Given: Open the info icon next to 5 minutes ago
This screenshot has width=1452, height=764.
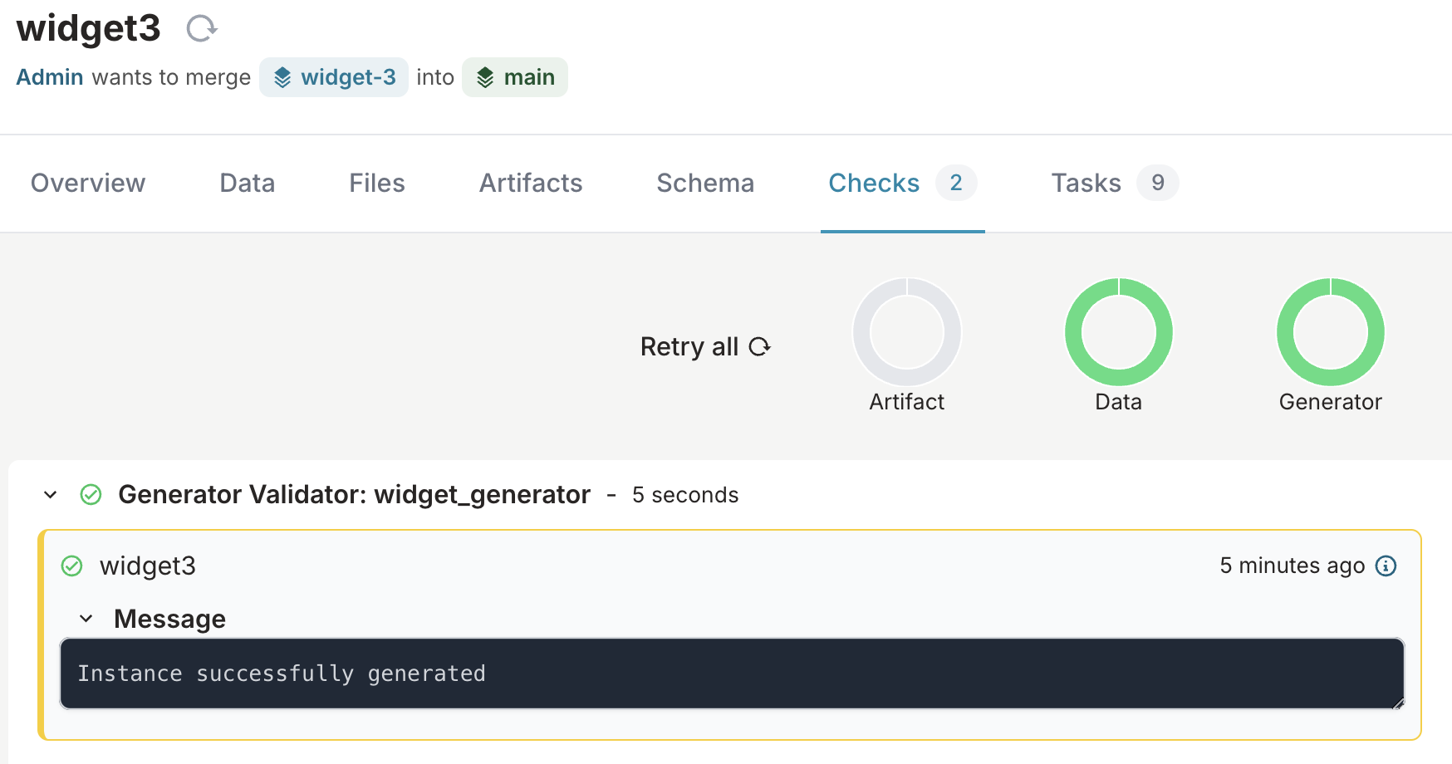Looking at the screenshot, I should pyautogui.click(x=1386, y=566).
